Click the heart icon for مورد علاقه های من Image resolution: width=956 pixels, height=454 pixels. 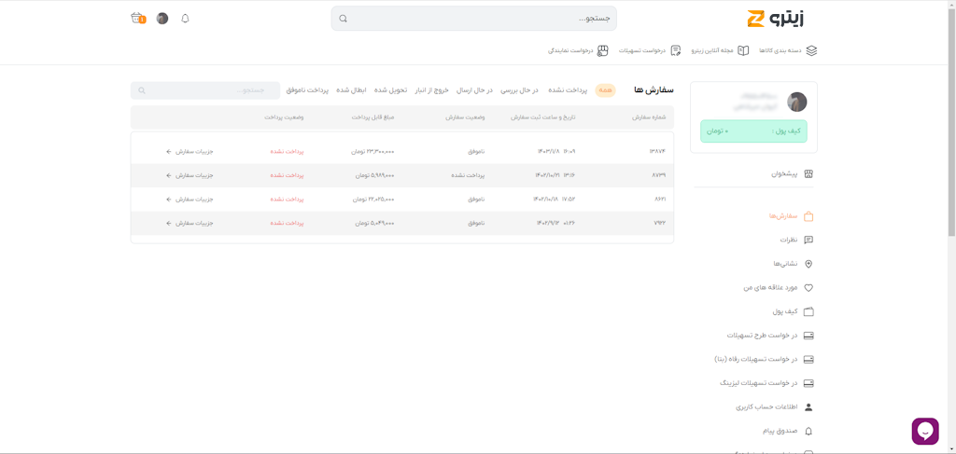pyautogui.click(x=808, y=288)
